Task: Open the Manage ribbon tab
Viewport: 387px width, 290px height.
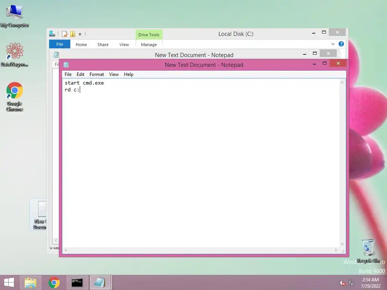Action: pos(149,45)
